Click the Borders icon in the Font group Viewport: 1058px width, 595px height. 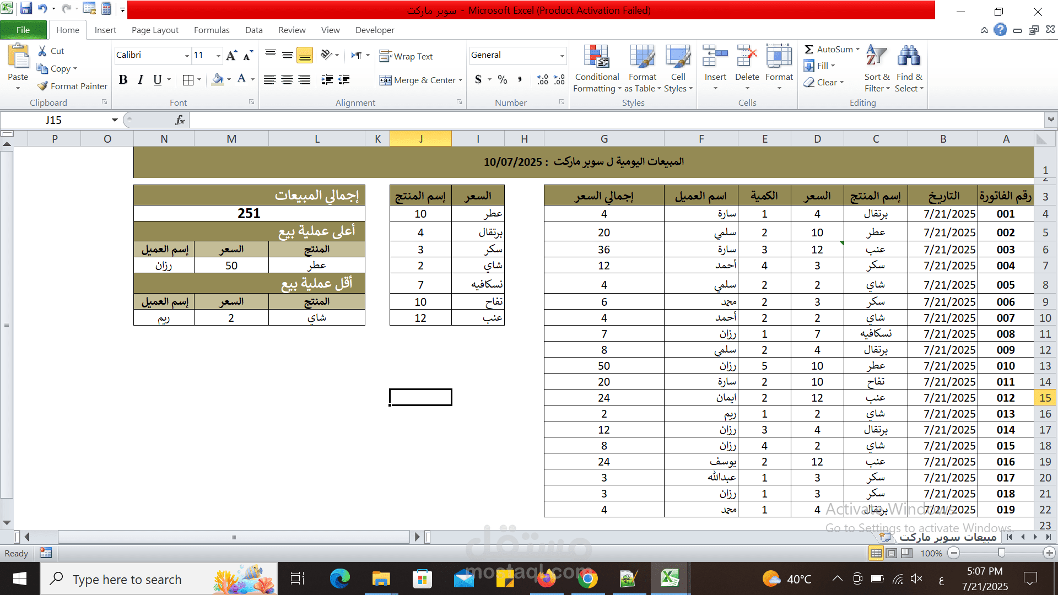(188, 80)
